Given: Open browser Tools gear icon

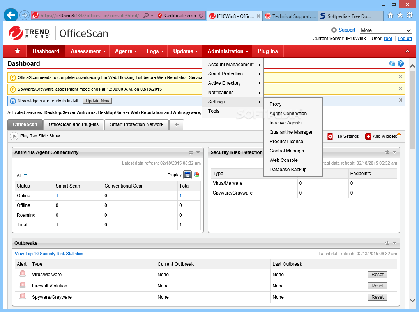Looking at the screenshot, I should coord(410,15).
